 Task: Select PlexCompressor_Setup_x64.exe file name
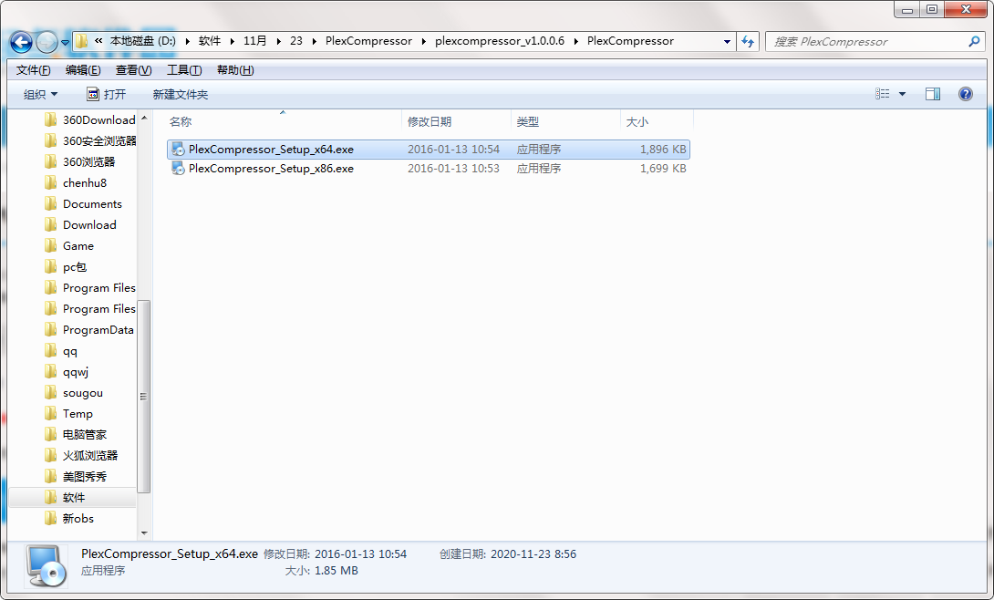click(271, 150)
